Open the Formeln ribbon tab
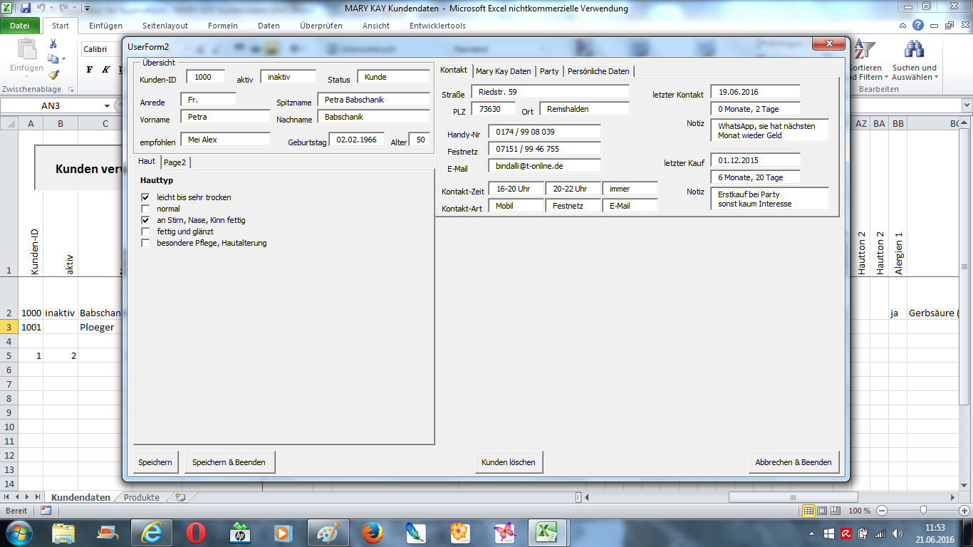The width and height of the screenshot is (973, 547). tap(223, 26)
